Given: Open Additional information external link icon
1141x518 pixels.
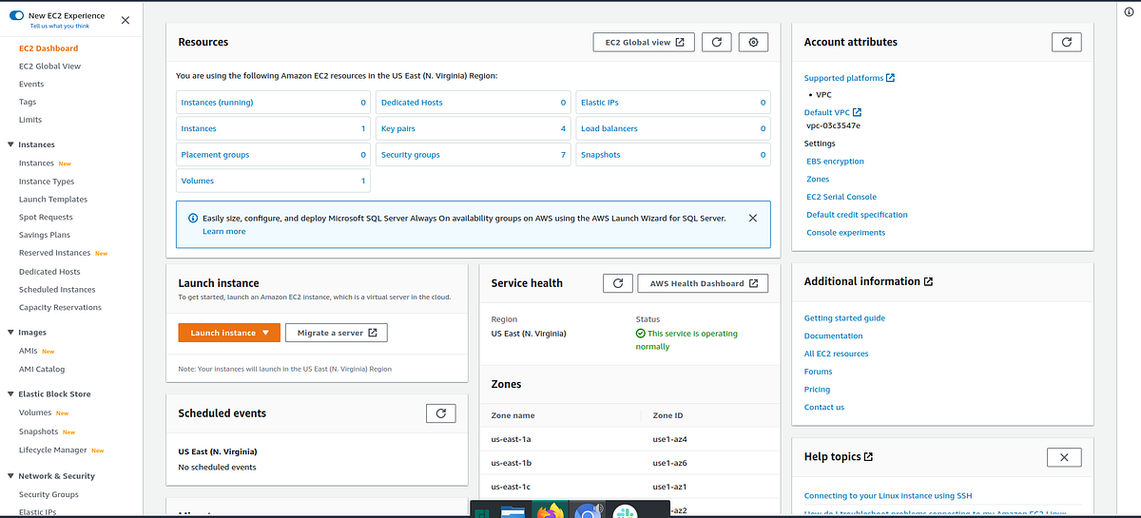Looking at the screenshot, I should pos(928,281).
